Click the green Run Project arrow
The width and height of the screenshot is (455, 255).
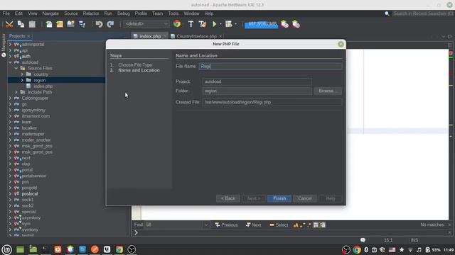(x=215, y=24)
